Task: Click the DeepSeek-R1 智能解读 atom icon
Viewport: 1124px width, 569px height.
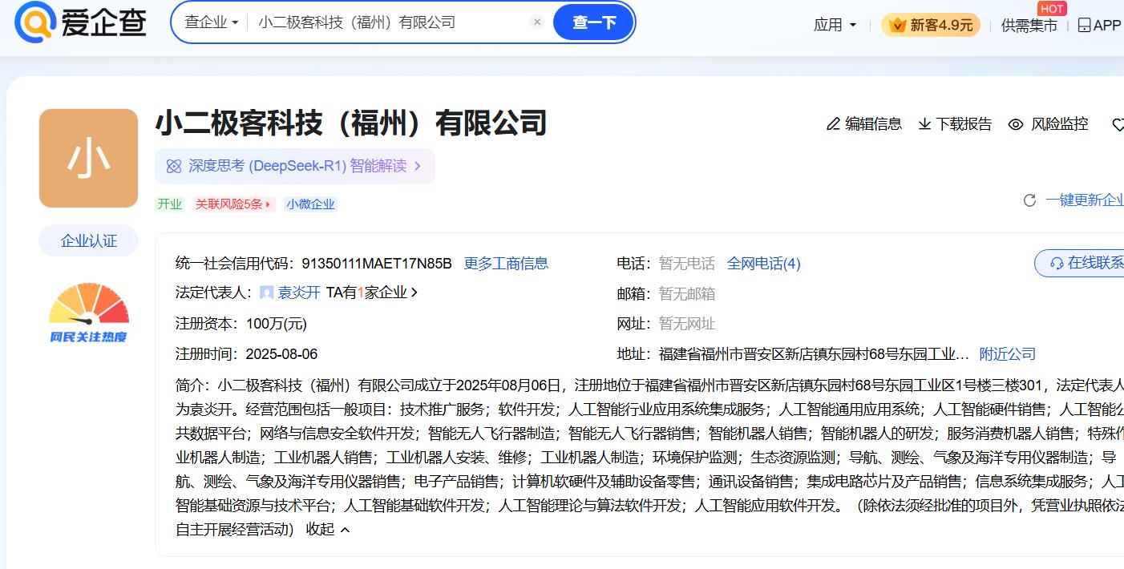Action: coord(174,167)
